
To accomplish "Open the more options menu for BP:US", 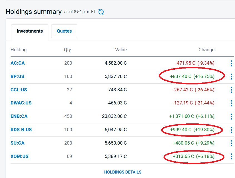I will (x=231, y=77).
